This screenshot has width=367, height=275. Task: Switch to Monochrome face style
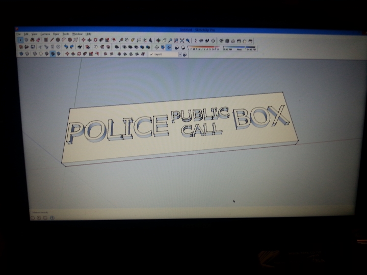click(58, 54)
